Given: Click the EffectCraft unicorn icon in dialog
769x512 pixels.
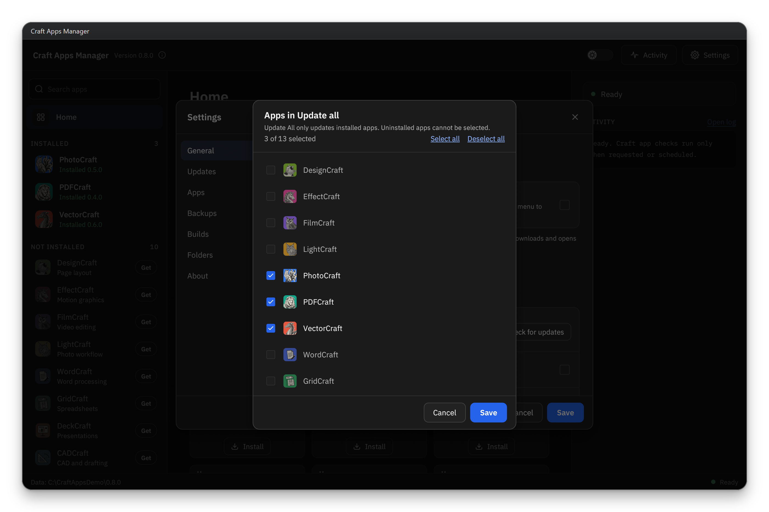Looking at the screenshot, I should pos(290,197).
